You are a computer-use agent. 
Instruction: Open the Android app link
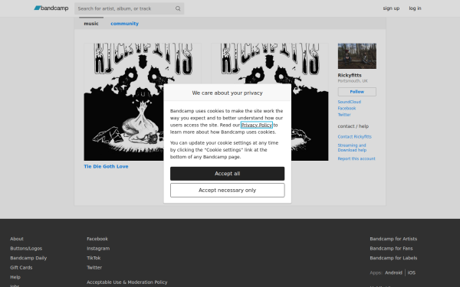point(393,272)
